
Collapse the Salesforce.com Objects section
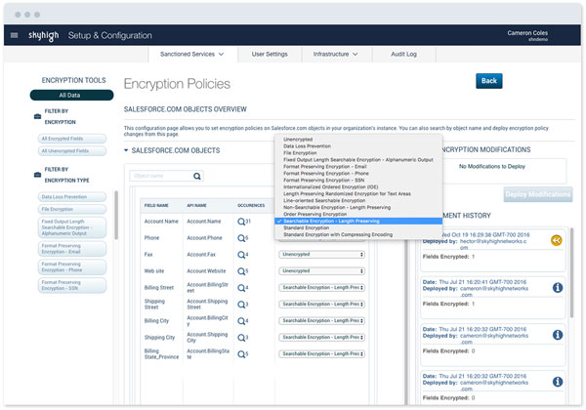(x=126, y=150)
